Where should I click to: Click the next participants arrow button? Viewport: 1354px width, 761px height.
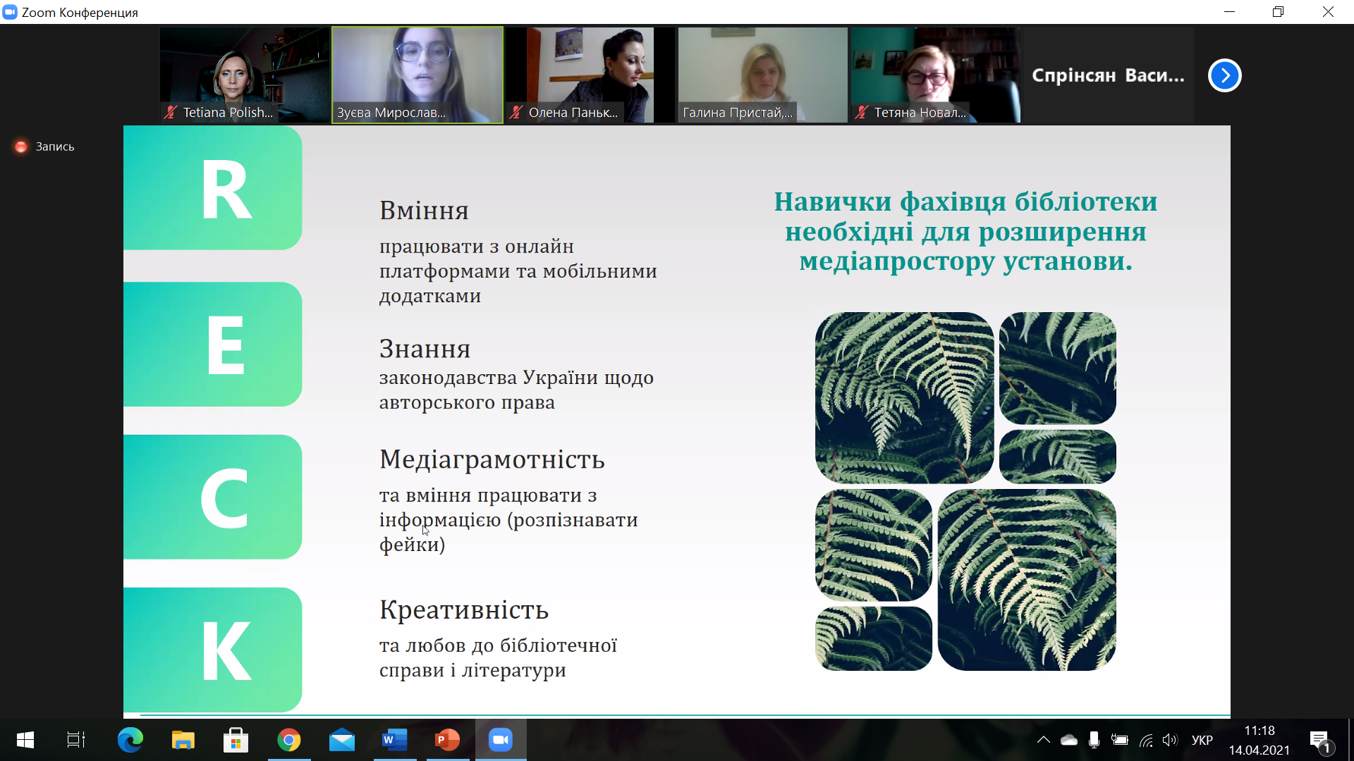pyautogui.click(x=1225, y=75)
